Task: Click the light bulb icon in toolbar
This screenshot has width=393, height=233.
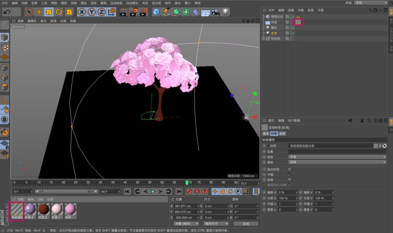Action: pos(226,12)
